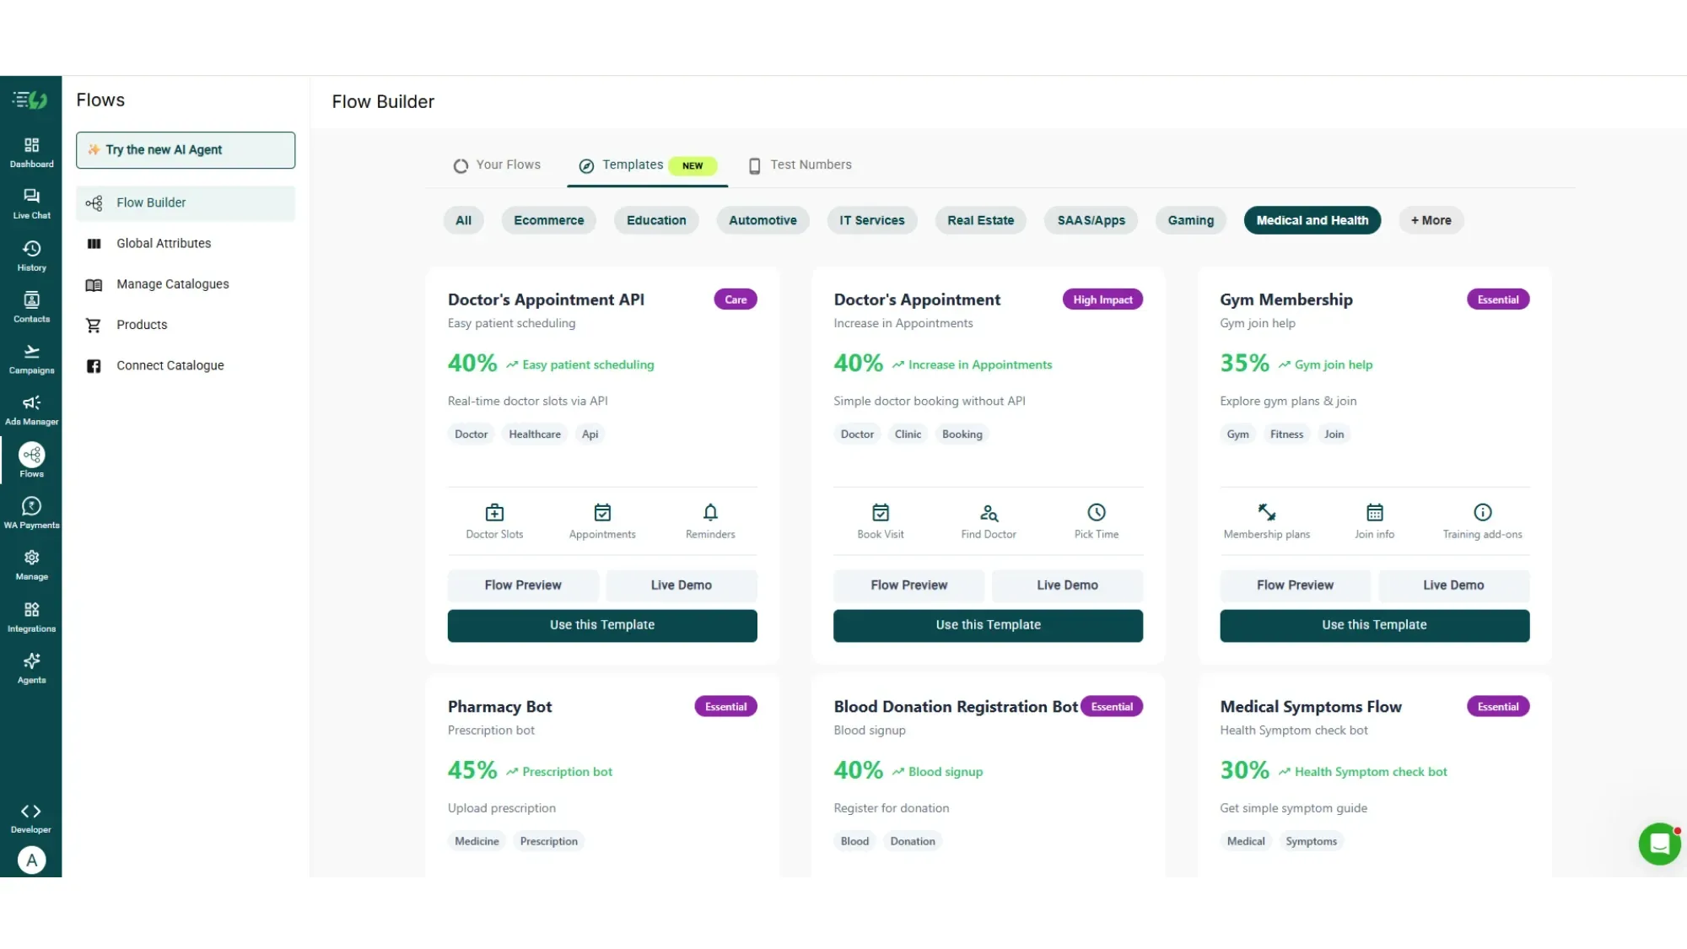Click the Pharmacy Bot card title
Image resolution: width=1687 pixels, height=949 pixels.
click(500, 707)
